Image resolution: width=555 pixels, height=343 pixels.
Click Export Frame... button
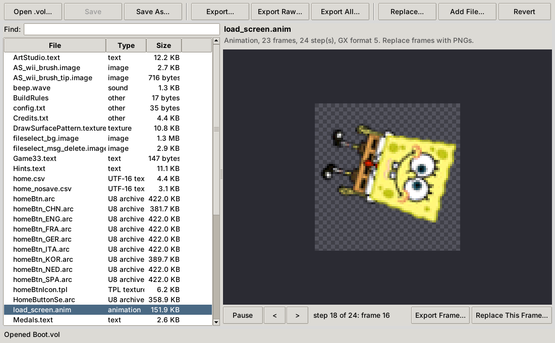click(x=440, y=315)
